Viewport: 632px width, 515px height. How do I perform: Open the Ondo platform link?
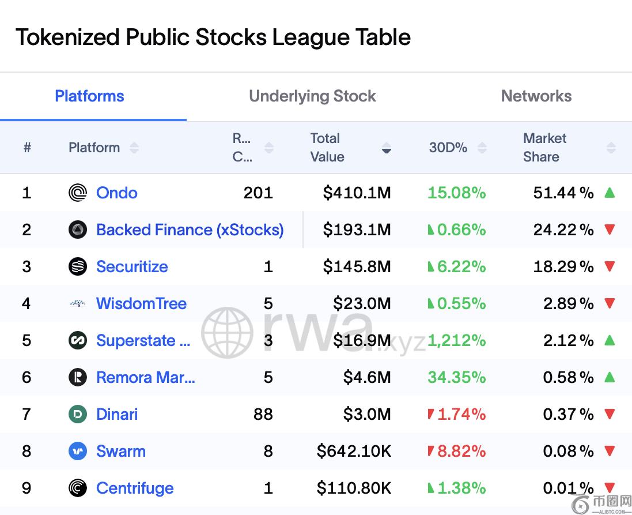click(x=117, y=193)
